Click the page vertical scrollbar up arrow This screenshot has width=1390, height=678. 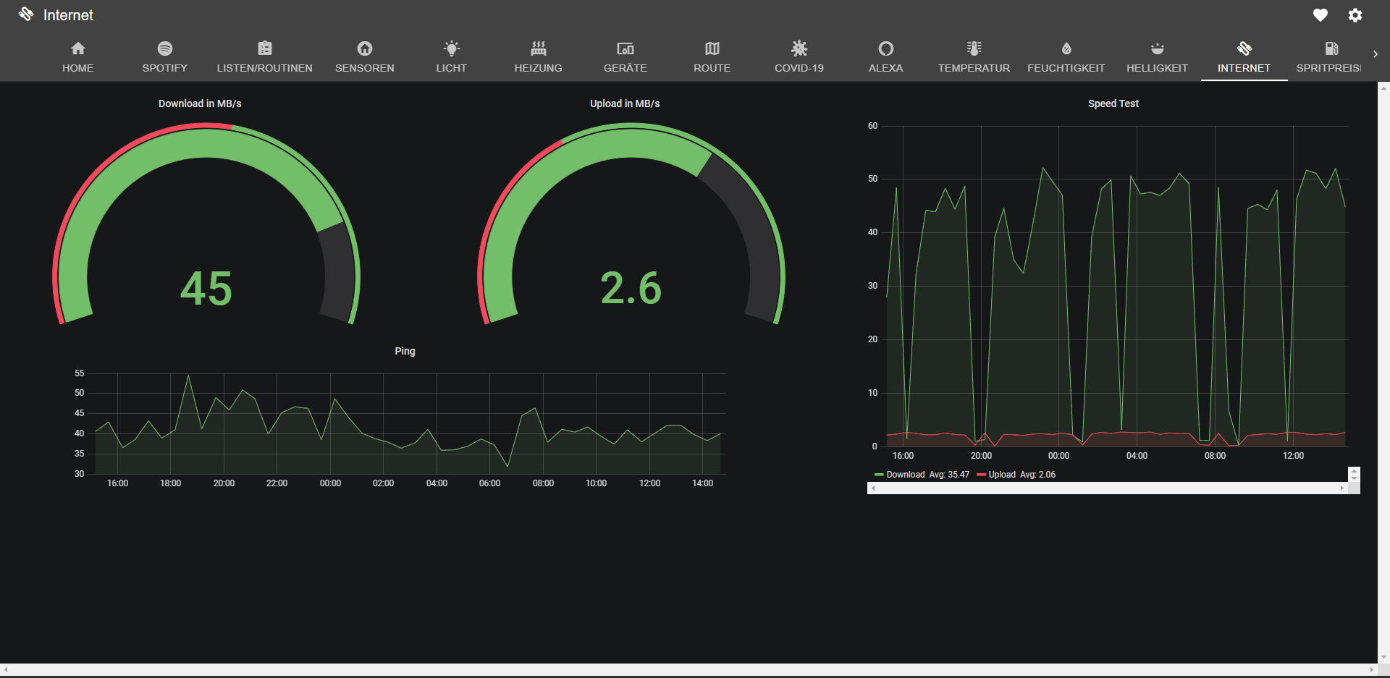click(x=1383, y=88)
